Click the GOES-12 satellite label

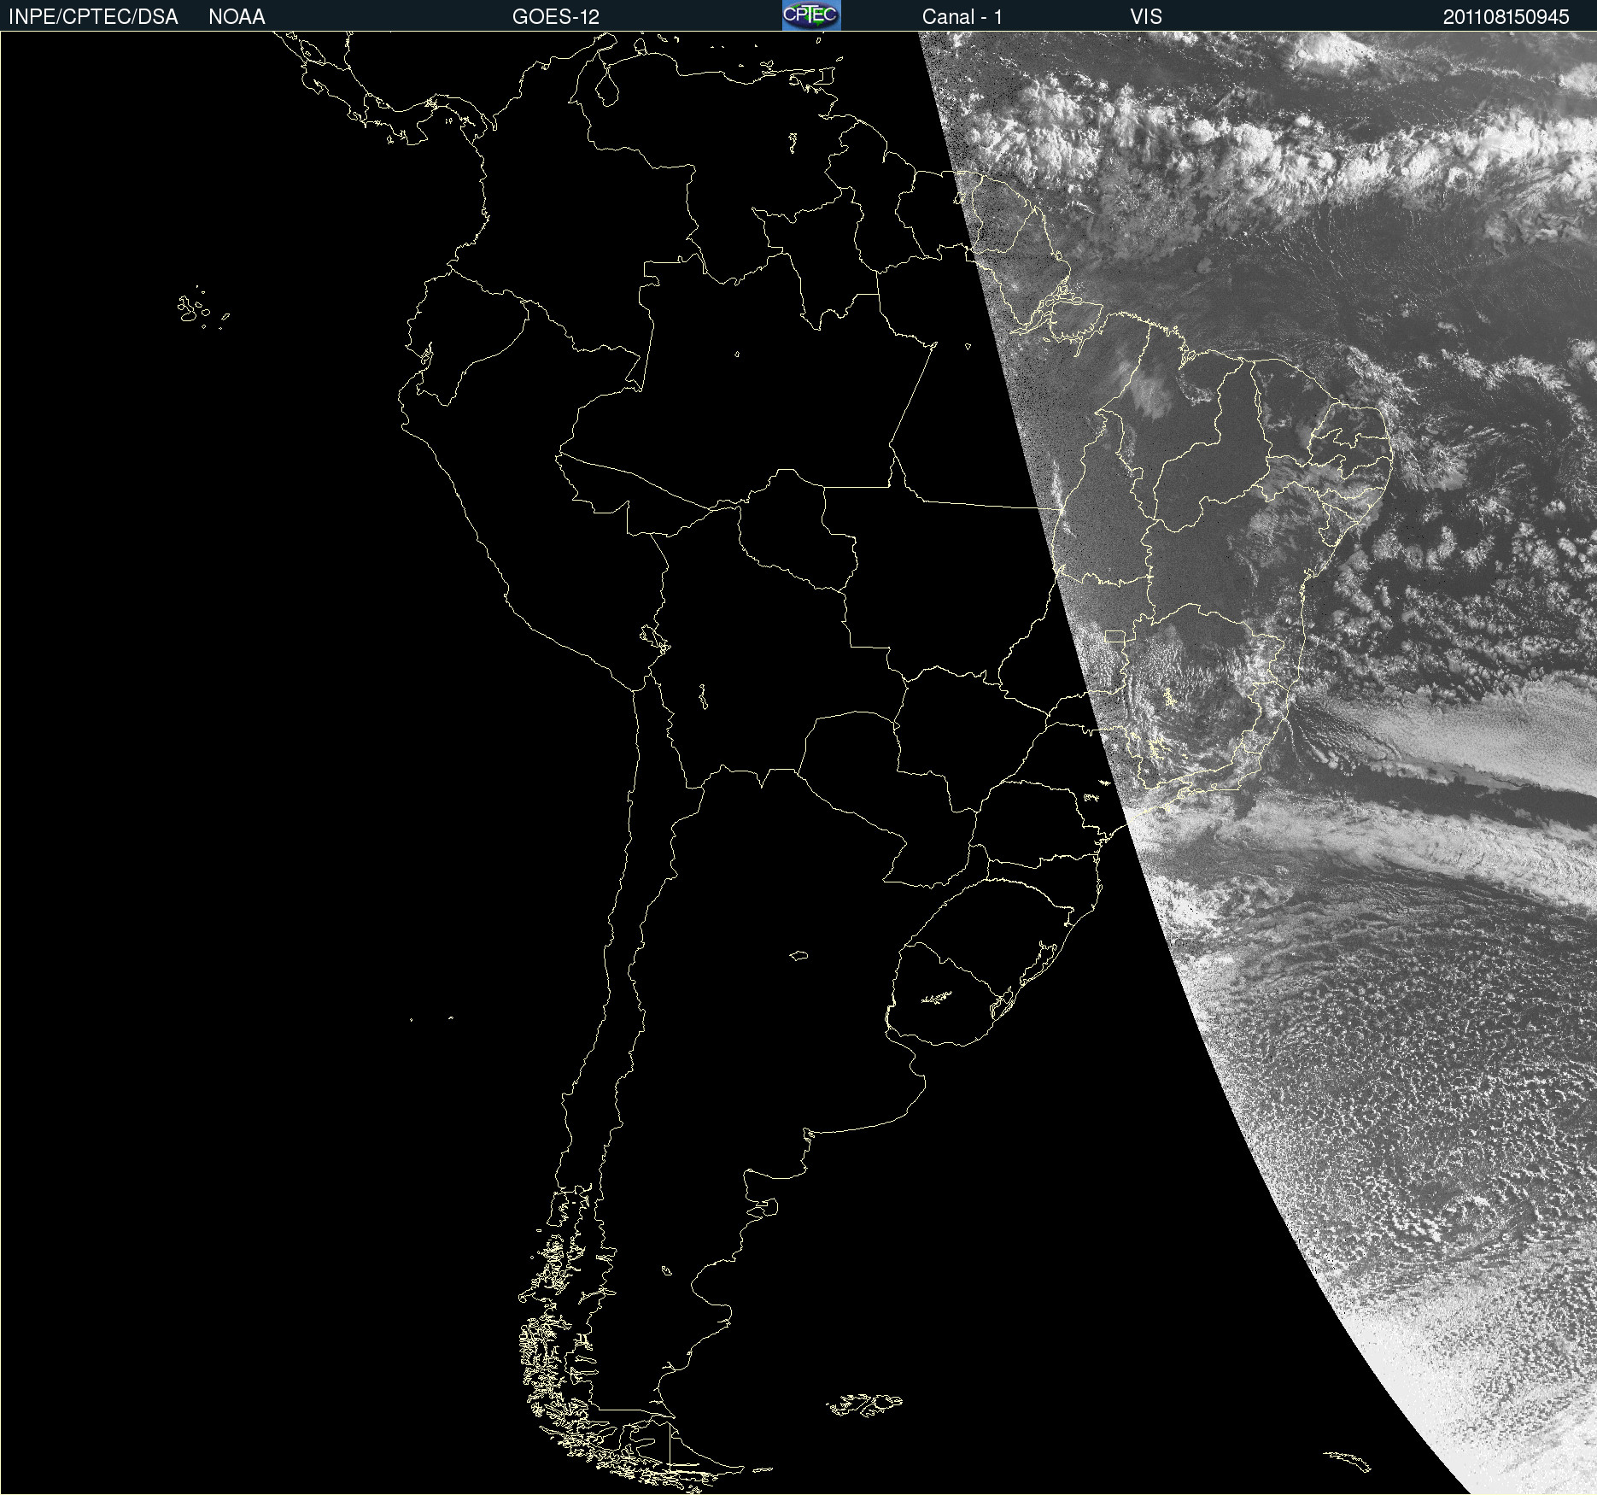(x=556, y=17)
